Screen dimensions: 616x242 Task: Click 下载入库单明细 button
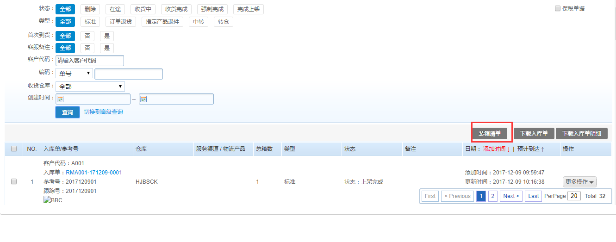click(581, 134)
